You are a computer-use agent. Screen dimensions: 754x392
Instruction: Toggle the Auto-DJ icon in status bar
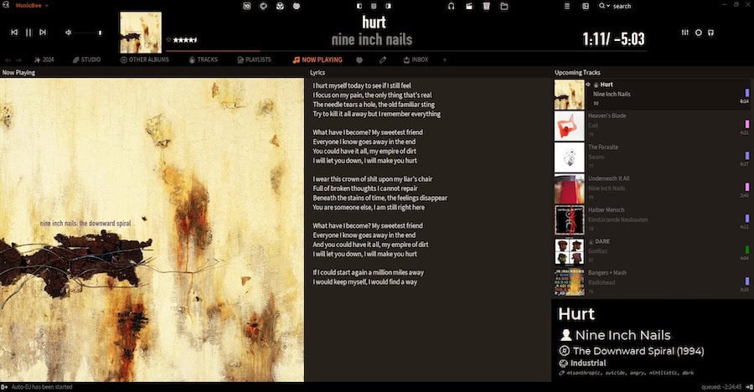[4, 387]
